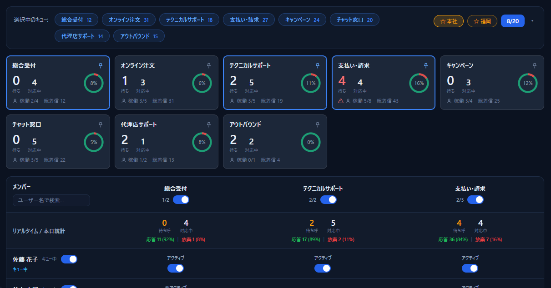This screenshot has width=551, height=288.
Task: Open the dropdown next to 8/20
Action: pyautogui.click(x=532, y=21)
